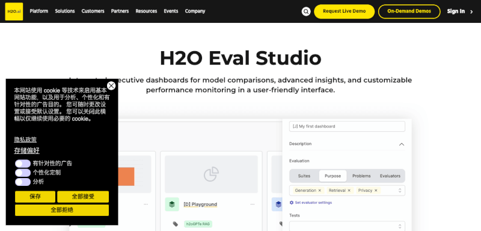
Task: Click On-Demand Demos button
Action: coord(409,11)
